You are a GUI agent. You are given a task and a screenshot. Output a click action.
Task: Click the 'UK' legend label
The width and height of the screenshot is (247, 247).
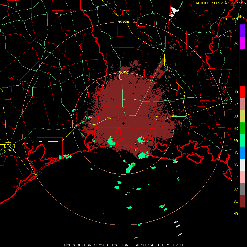click(x=235, y=43)
